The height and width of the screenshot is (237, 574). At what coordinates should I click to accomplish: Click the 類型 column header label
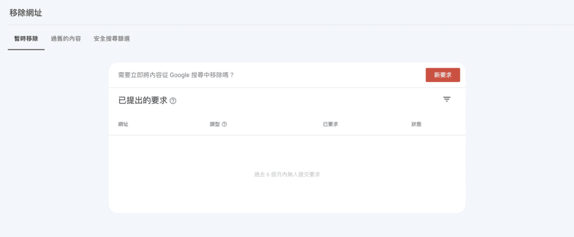[215, 124]
